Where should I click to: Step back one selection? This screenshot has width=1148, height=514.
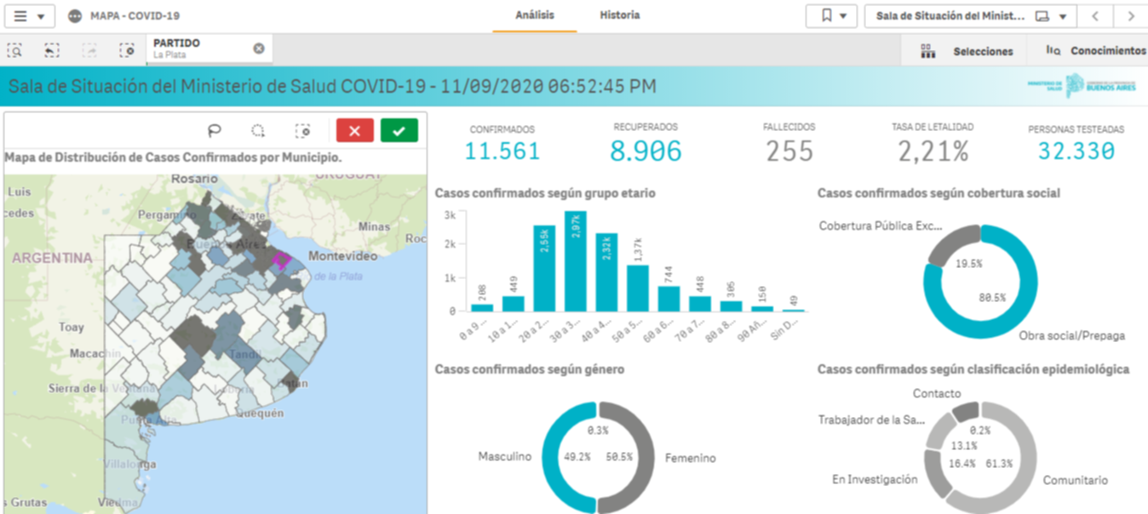(52, 50)
